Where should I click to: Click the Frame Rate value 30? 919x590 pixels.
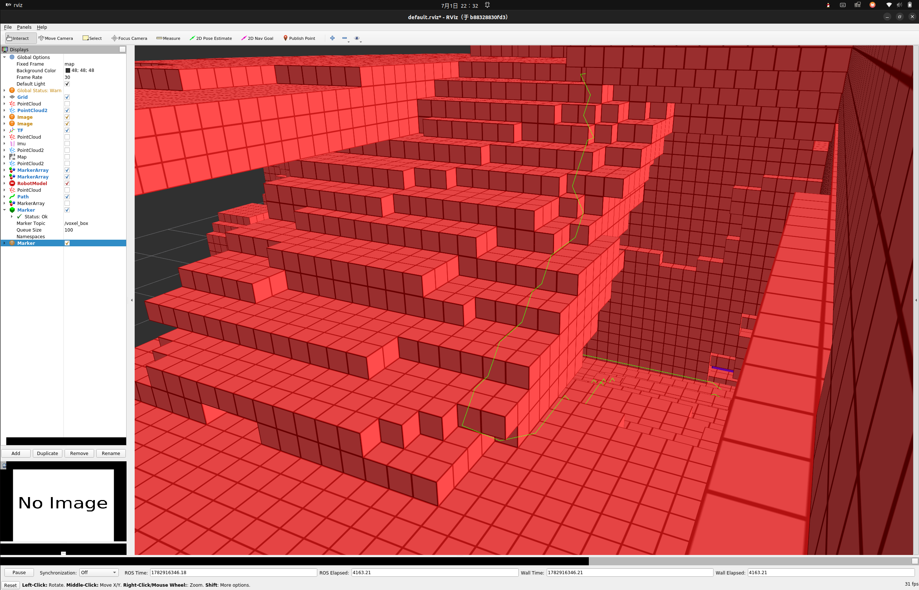pos(67,77)
